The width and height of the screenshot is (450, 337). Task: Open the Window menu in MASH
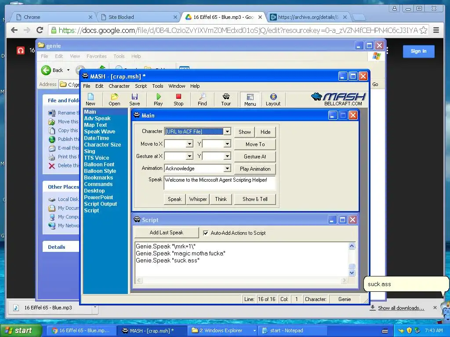(x=177, y=86)
